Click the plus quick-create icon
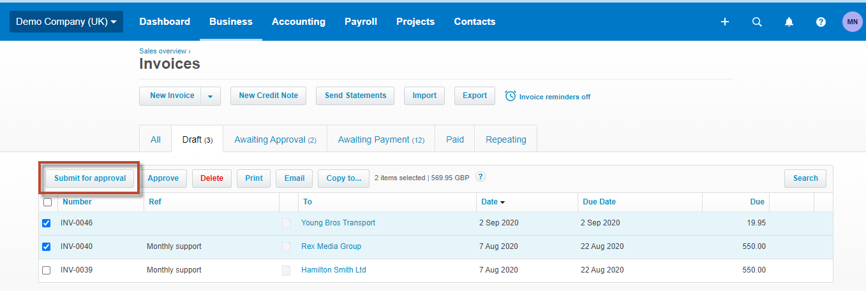This screenshot has height=291, width=866. coord(725,22)
